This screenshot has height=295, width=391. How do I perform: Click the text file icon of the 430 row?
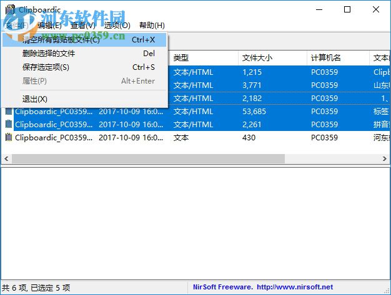coord(9,137)
